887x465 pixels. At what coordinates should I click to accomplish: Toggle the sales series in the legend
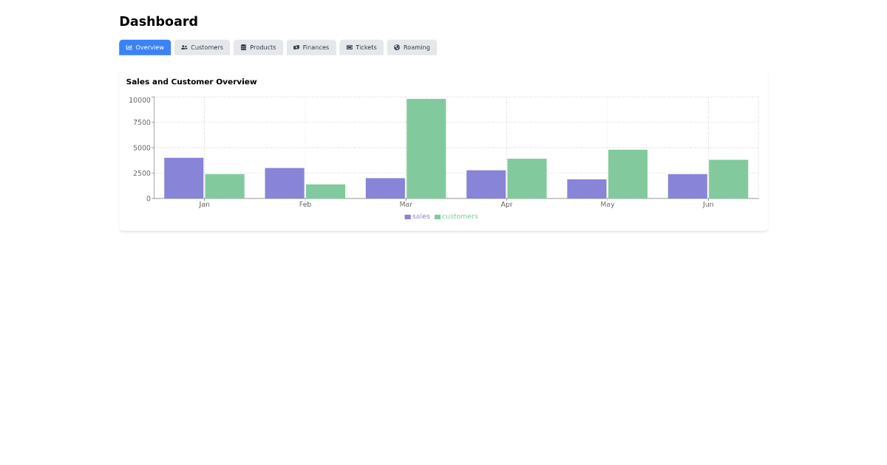421,216
